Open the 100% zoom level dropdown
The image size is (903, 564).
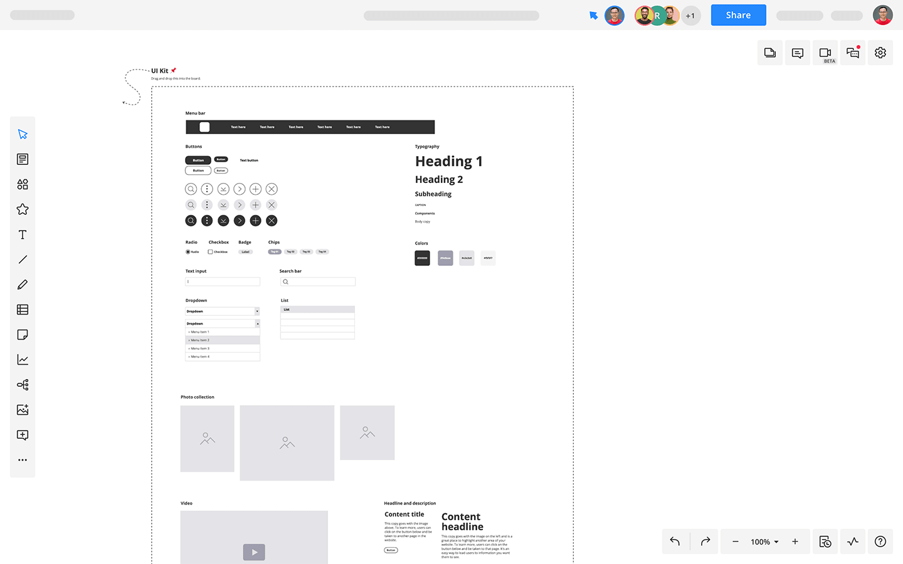click(764, 541)
